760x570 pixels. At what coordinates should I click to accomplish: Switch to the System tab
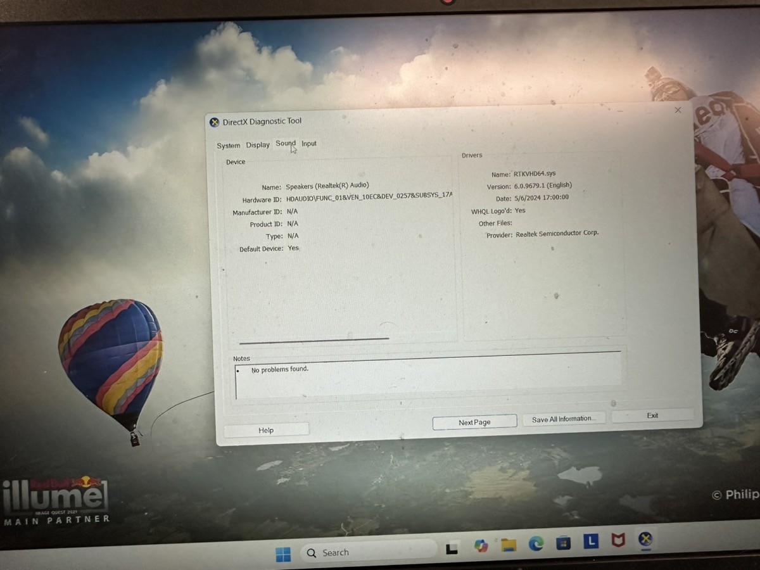click(229, 146)
